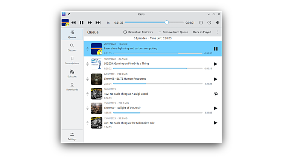Open the 1x playback speed selector
This screenshot has height=159, width=283.
108,23
